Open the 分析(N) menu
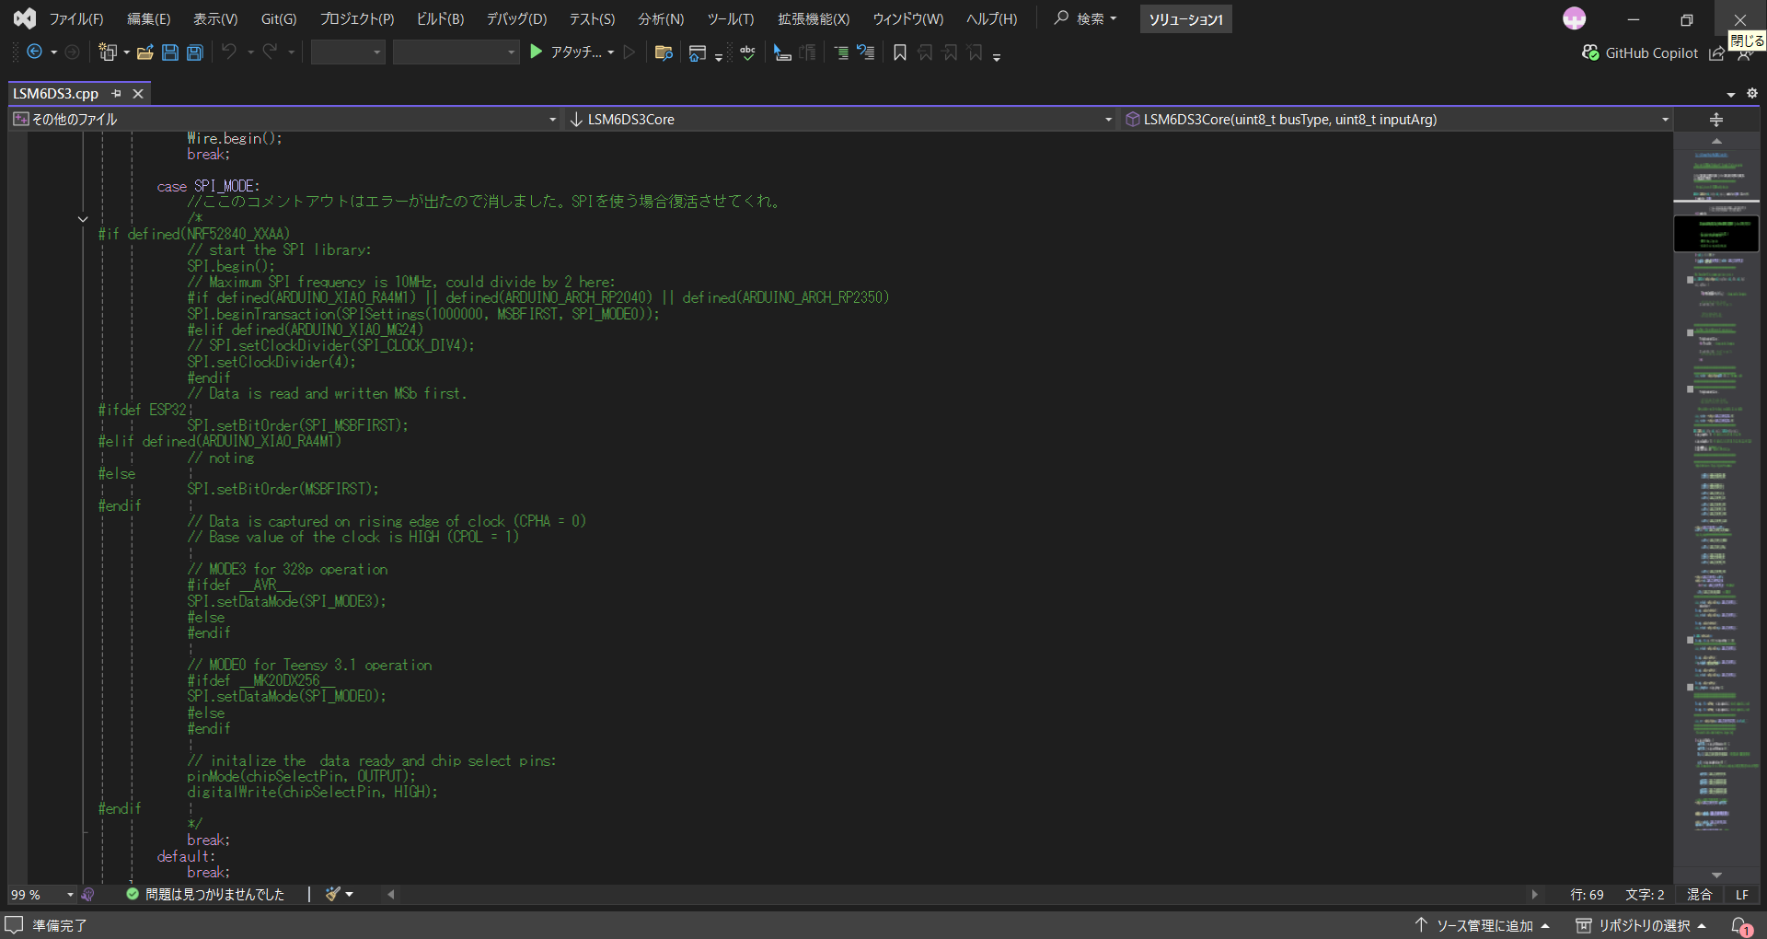 click(x=661, y=19)
